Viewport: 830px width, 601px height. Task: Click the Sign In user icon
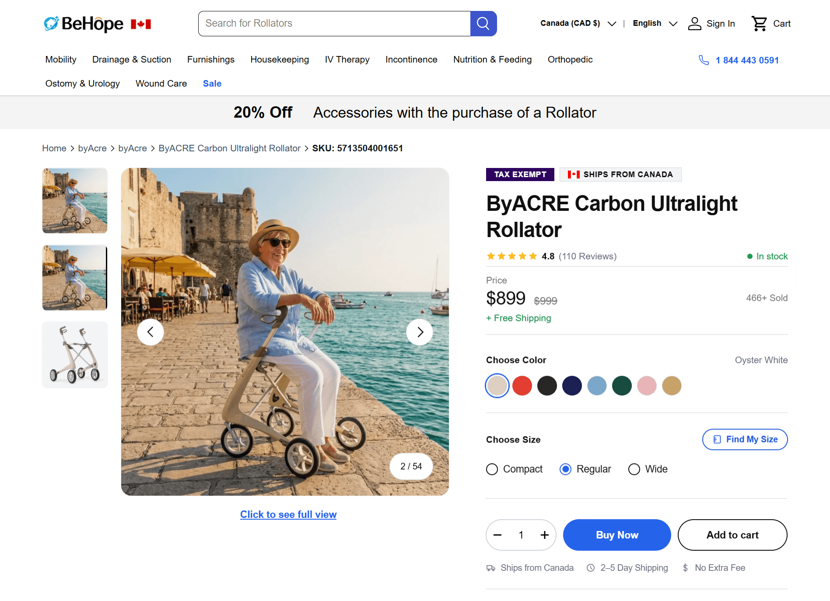click(694, 24)
